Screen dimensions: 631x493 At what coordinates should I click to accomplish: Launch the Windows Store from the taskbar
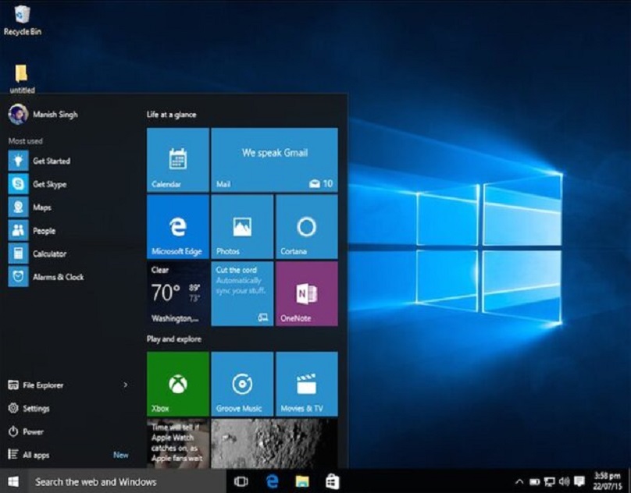pos(333,482)
